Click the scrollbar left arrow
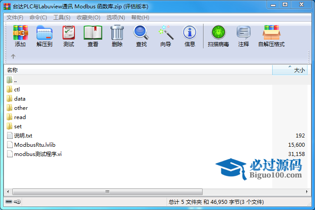The image size is (315, 210). coord(8,192)
